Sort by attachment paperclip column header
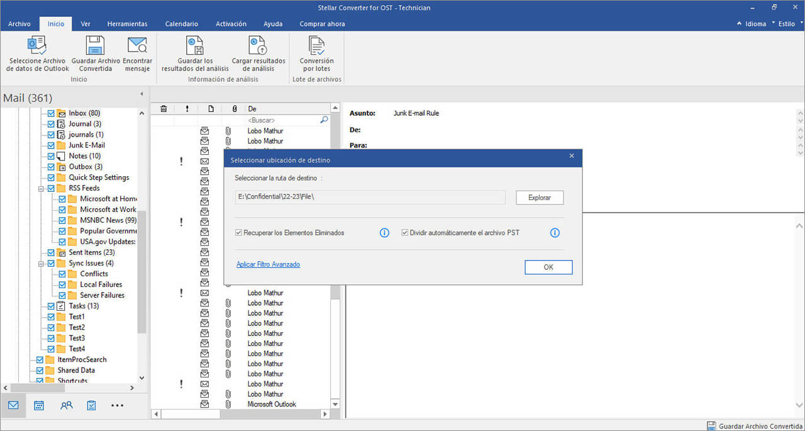Viewport: 805px width, 431px height. pyautogui.click(x=234, y=109)
